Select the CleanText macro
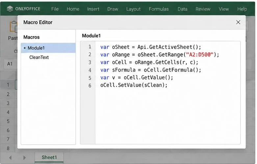This screenshot has width=257, height=164. pyautogui.click(x=39, y=57)
